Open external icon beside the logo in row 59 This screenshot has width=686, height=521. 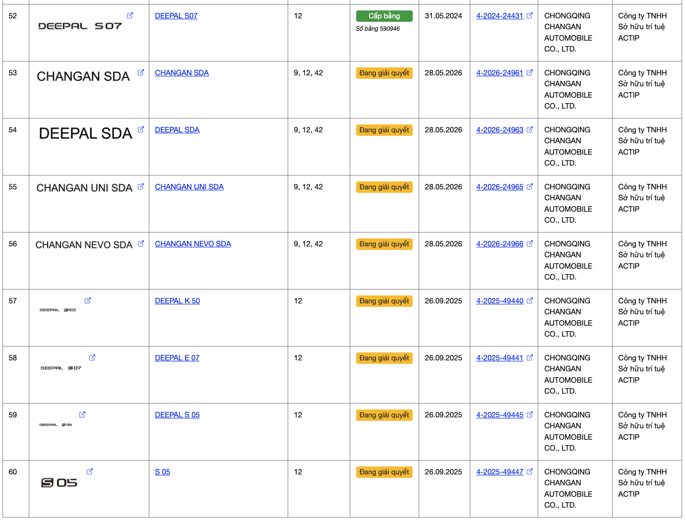pyautogui.click(x=82, y=414)
